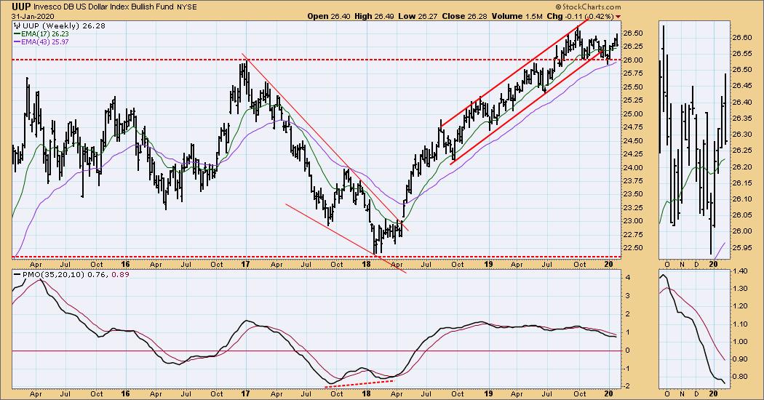The height and width of the screenshot is (400, 764).
Task: Click the 25.95 label on the zoomed price axis
Action: [743, 247]
